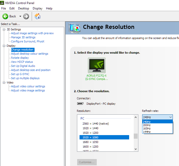The width and height of the screenshot is (179, 166).
Task: Open Set Up Digital Audio
Action: (x=23, y=66)
